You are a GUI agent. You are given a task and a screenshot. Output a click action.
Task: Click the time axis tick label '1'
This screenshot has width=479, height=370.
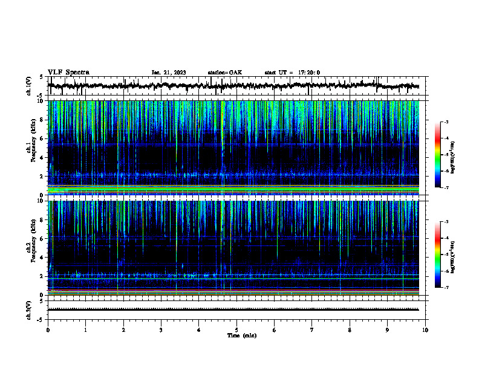tap(85, 330)
